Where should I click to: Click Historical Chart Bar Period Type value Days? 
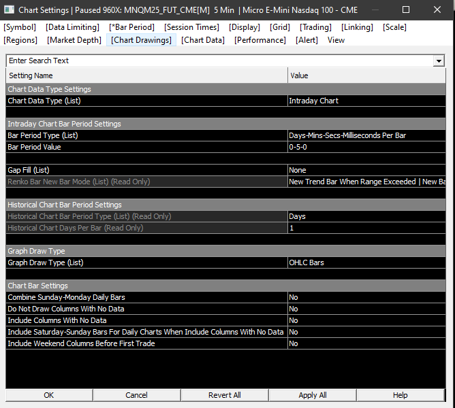click(x=366, y=216)
